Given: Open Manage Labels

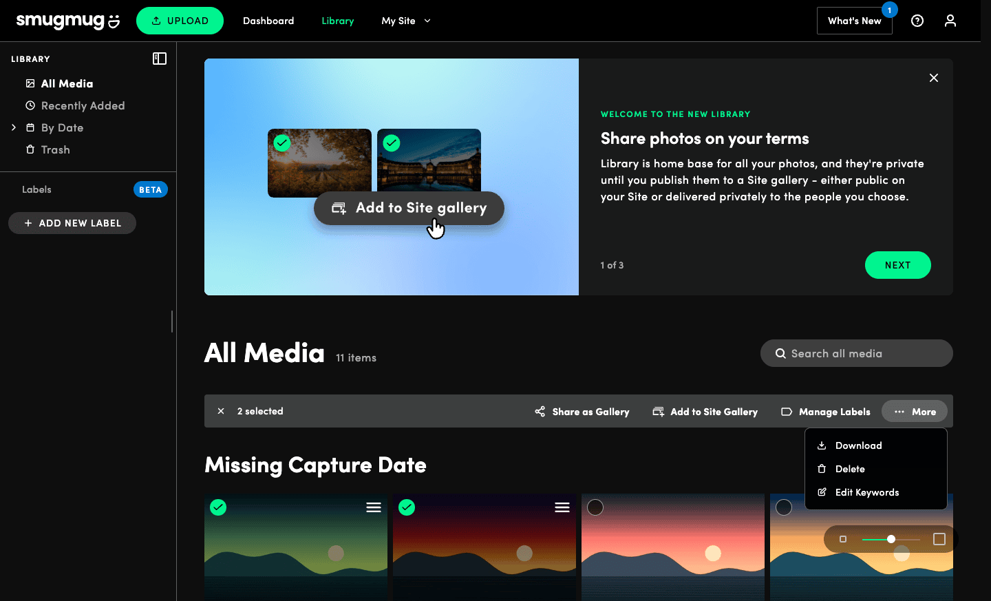Looking at the screenshot, I should click(826, 412).
